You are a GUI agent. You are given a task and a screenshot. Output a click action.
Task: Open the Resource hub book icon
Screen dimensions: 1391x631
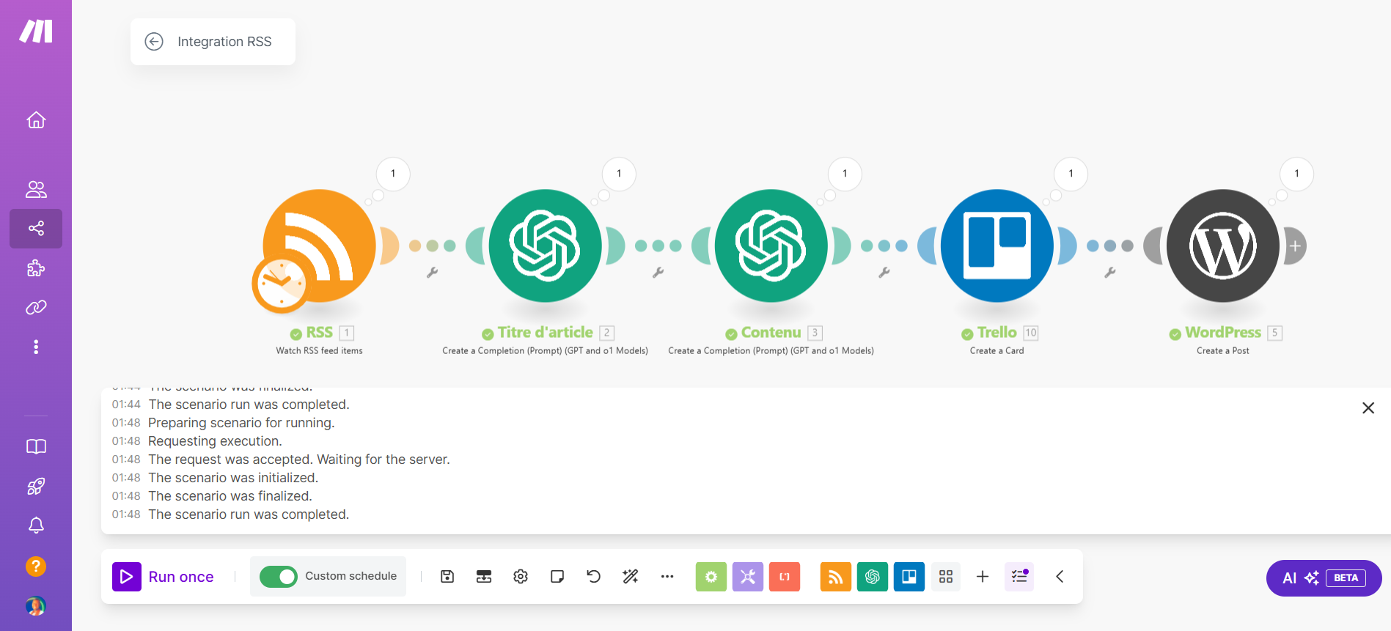click(x=36, y=446)
